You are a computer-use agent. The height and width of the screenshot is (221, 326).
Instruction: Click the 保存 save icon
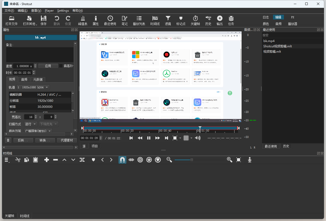point(44,21)
